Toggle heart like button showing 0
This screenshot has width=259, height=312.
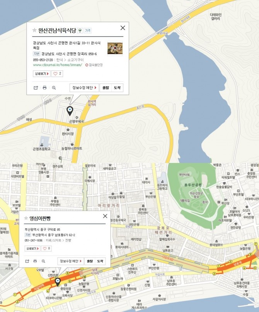pos(46,249)
